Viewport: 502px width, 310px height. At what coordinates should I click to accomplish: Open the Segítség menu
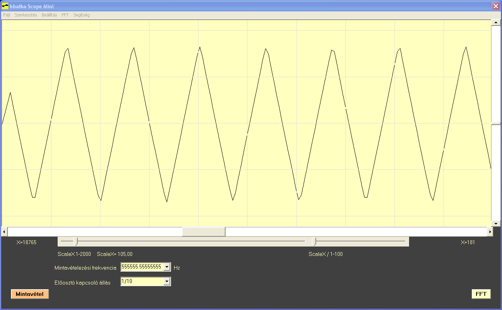pyautogui.click(x=81, y=15)
